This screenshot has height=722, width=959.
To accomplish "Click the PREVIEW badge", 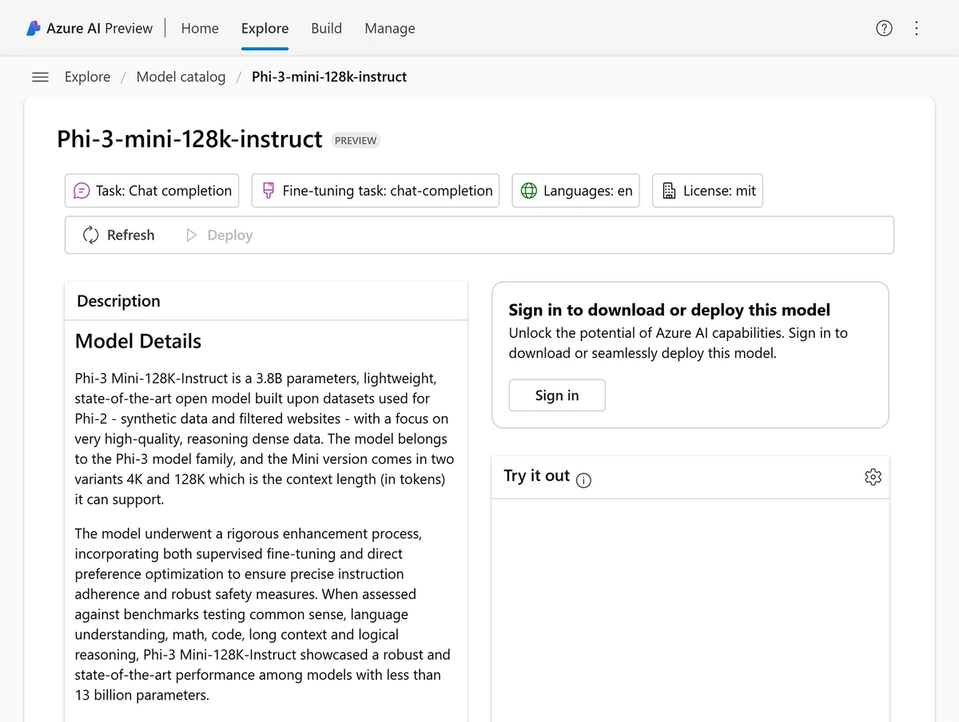I will coord(356,141).
